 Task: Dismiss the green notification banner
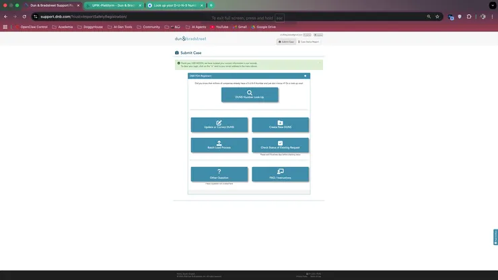320,63
